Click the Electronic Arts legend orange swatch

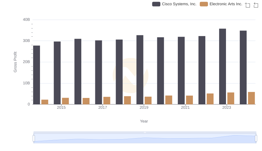(204, 4)
